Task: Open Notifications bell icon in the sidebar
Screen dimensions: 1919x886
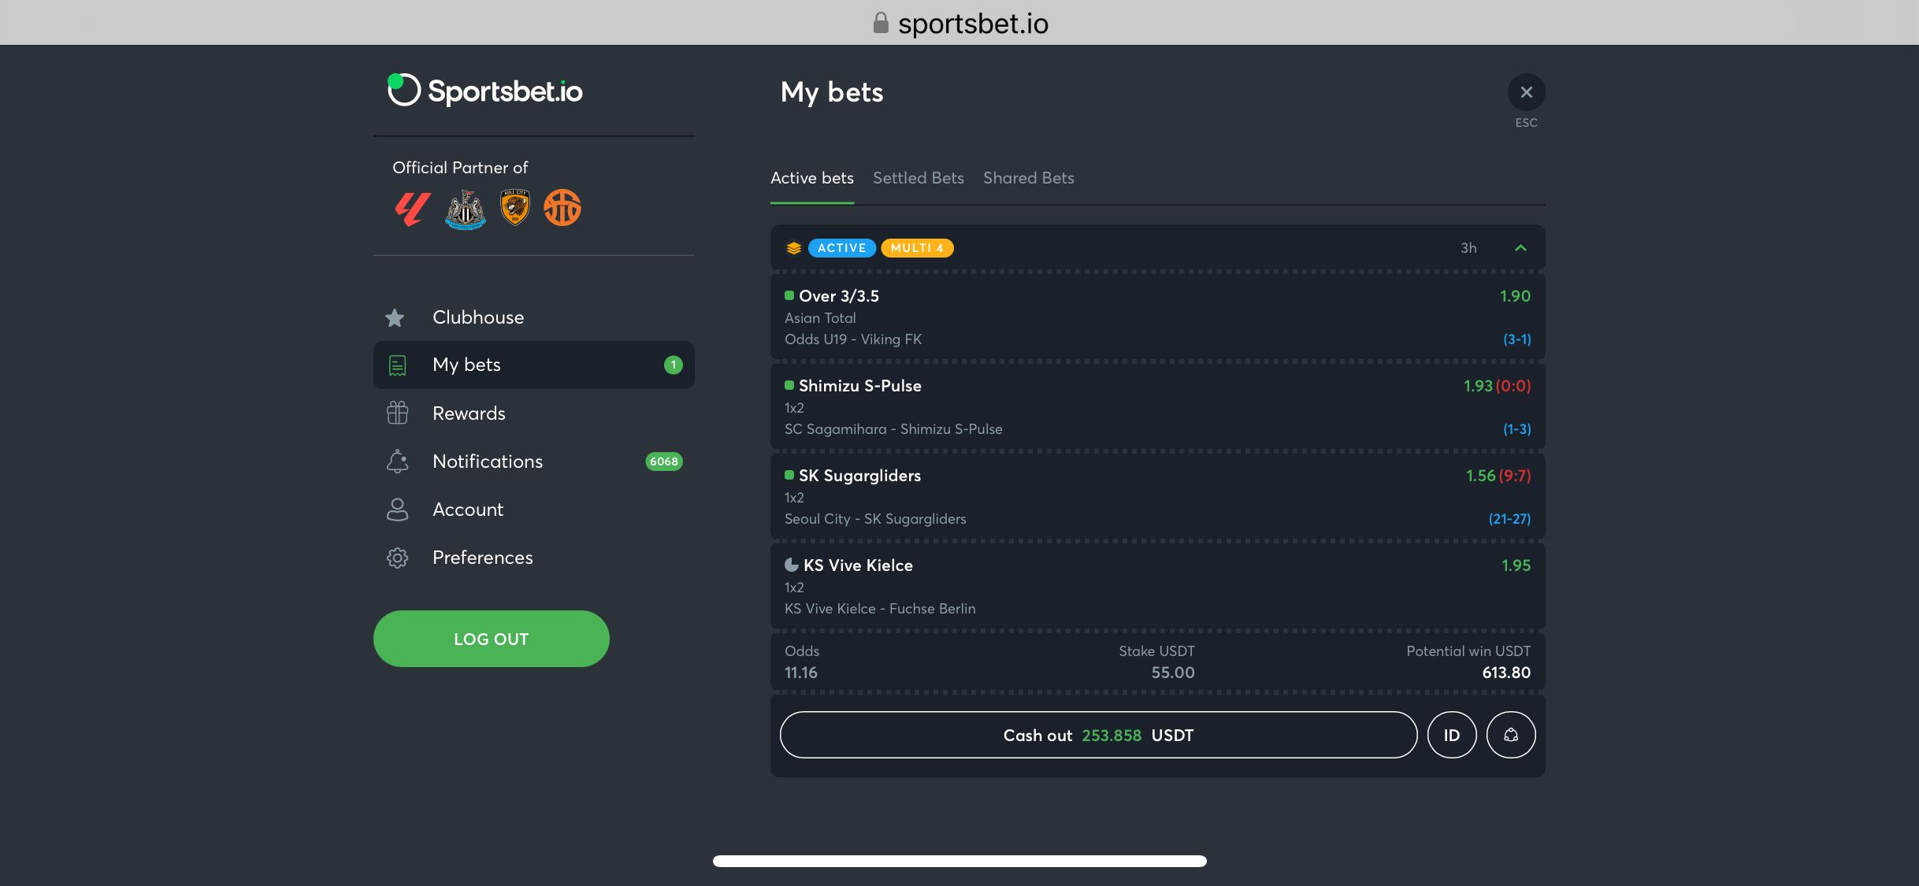Action: 398,462
